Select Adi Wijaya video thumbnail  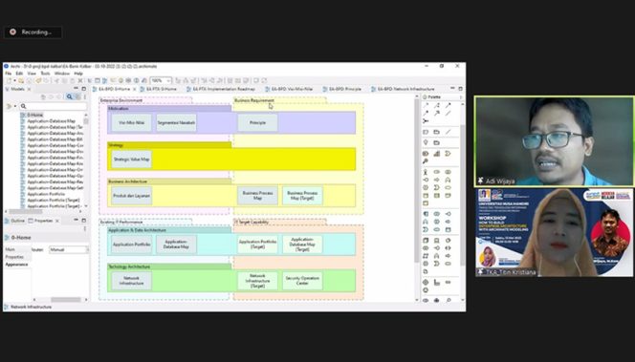[x=554, y=141]
